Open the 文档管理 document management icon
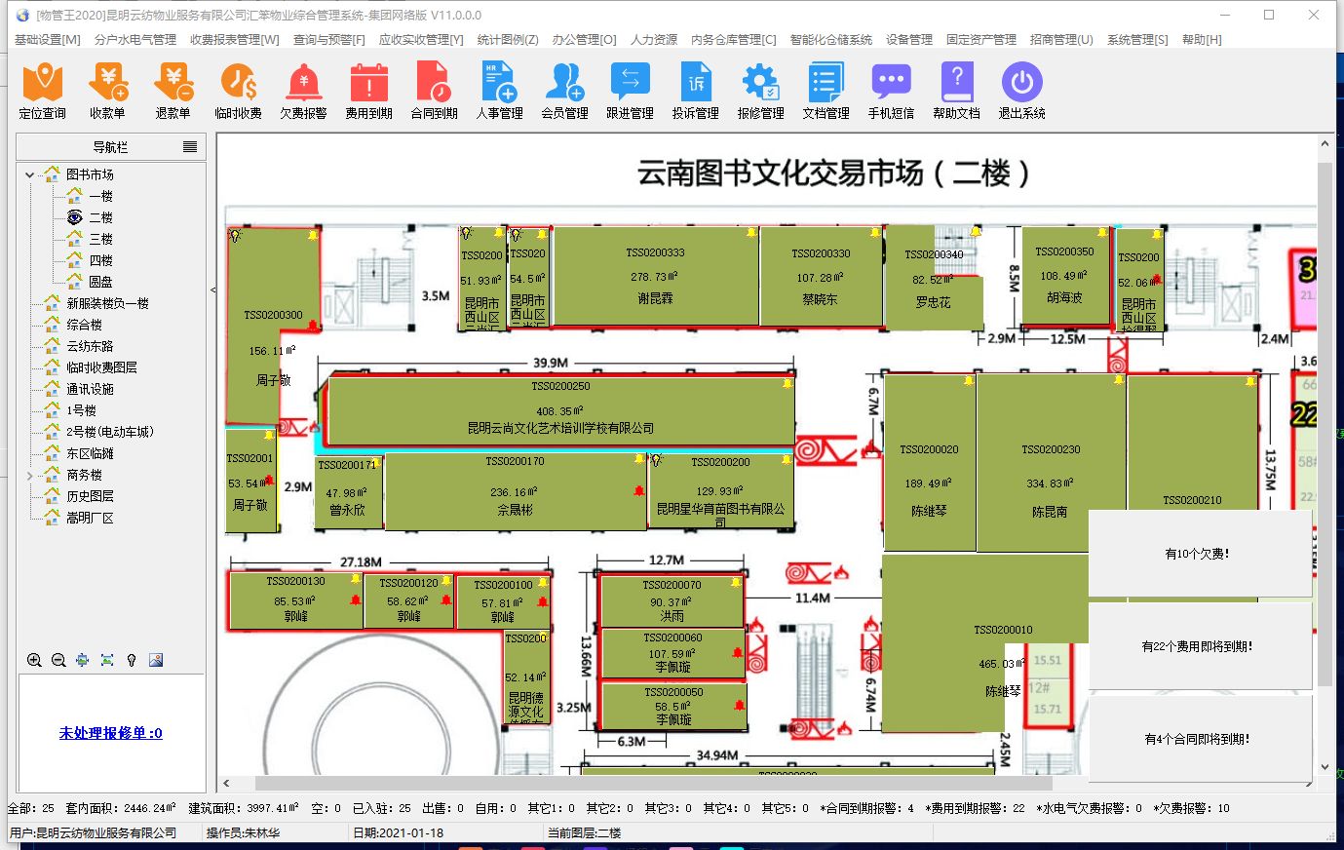The width and height of the screenshot is (1344, 850). (826, 92)
